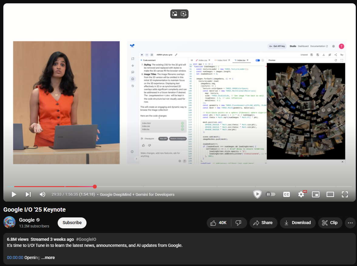This screenshot has width=357, height=266.
Task: Click the blue editor toggle in the video
Action: coord(257,60)
